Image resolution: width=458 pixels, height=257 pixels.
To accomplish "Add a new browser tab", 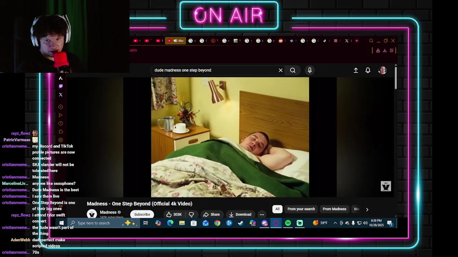I will [356, 41].
